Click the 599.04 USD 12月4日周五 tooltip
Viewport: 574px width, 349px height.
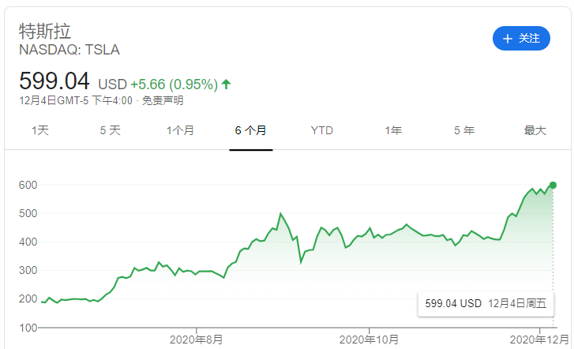(x=486, y=303)
